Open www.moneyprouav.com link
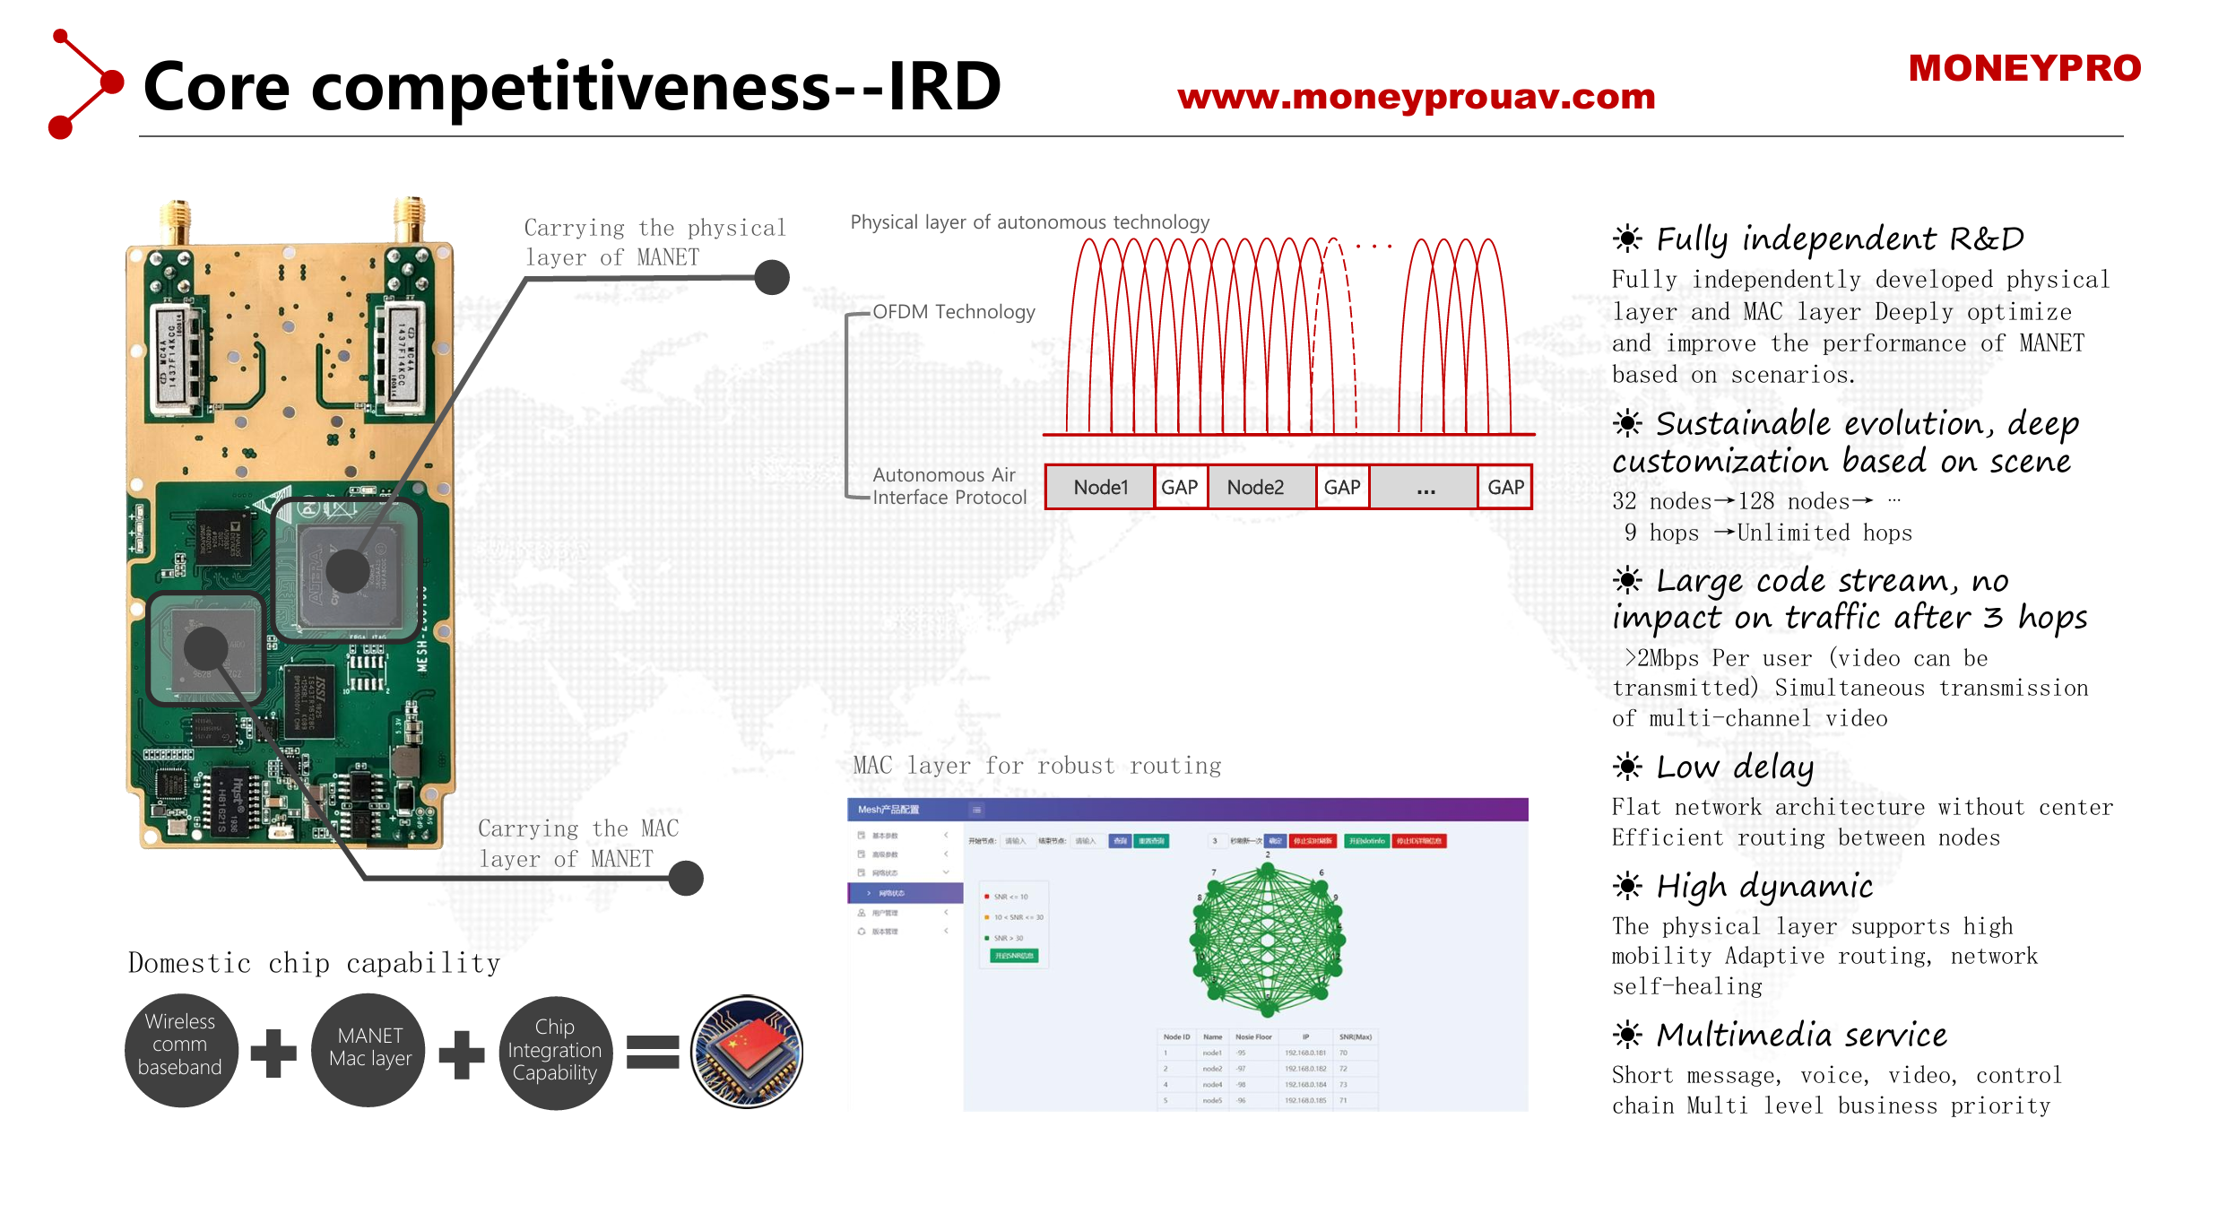The width and height of the screenshot is (2227, 1214). [1416, 97]
